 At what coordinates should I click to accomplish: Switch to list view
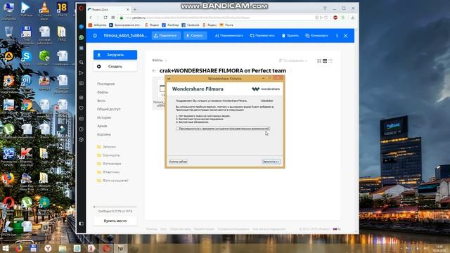(x=330, y=61)
